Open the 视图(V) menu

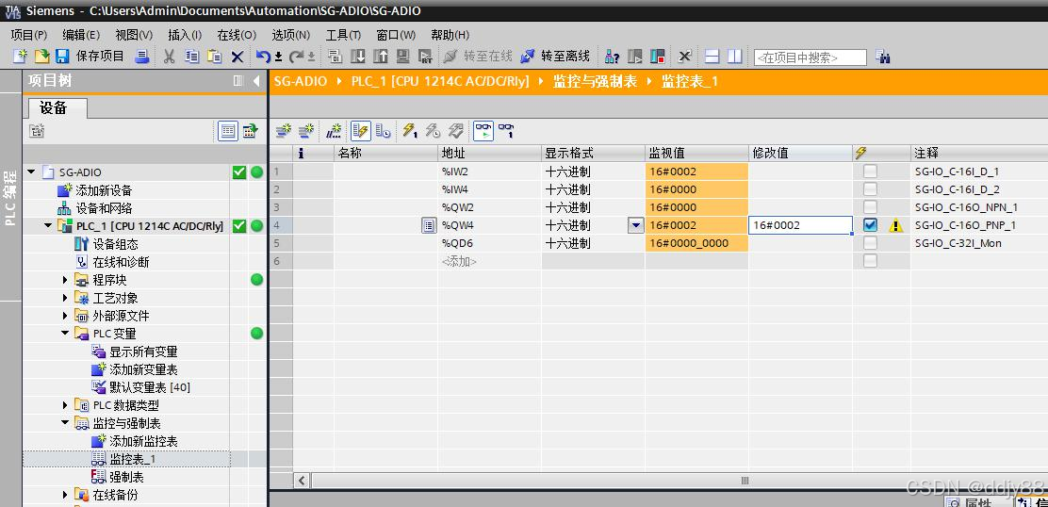[134, 35]
